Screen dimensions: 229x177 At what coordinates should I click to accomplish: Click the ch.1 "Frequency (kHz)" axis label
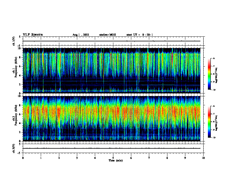tap(16, 67)
